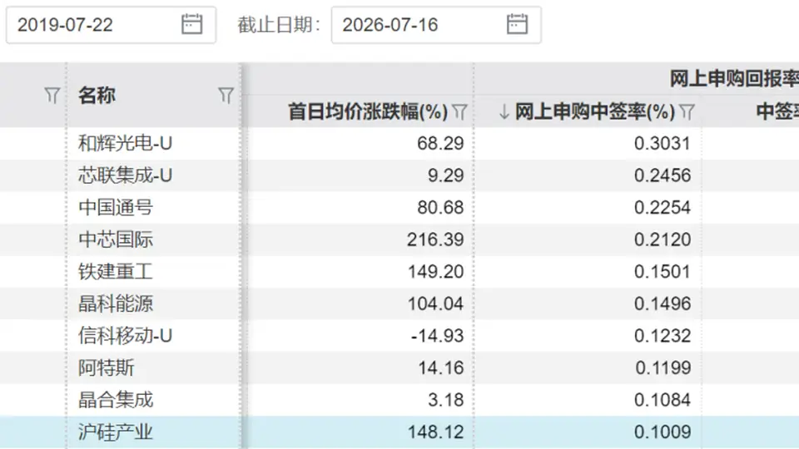Select the 信科移动-U row name
The image size is (799, 449).
click(125, 335)
